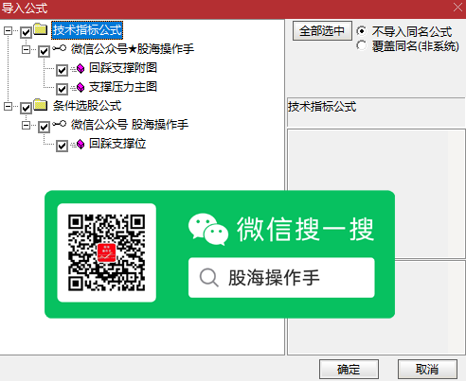Screen dimensions: 466x381
Task: Select the 不导入同名公式 radio option
Action: [362, 31]
